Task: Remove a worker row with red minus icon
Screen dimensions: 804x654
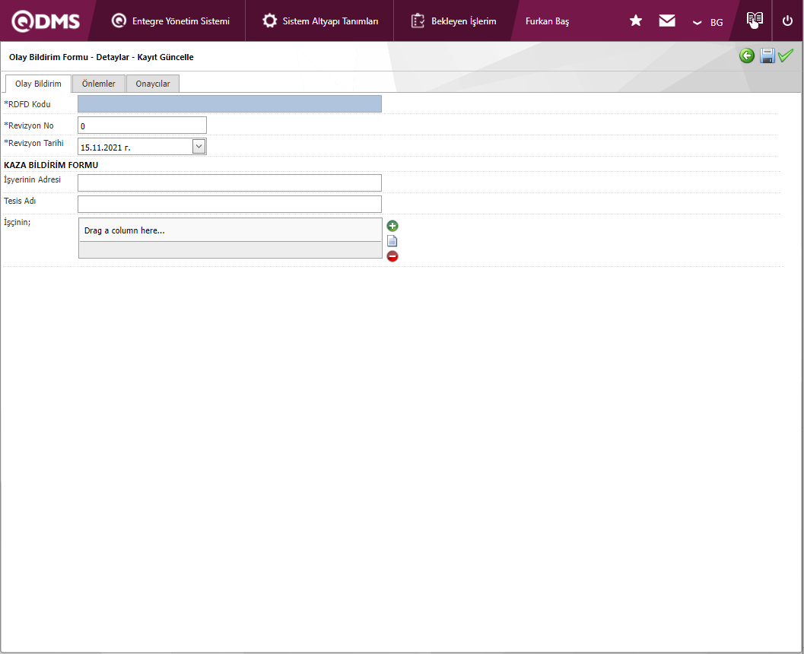Action: coord(392,256)
